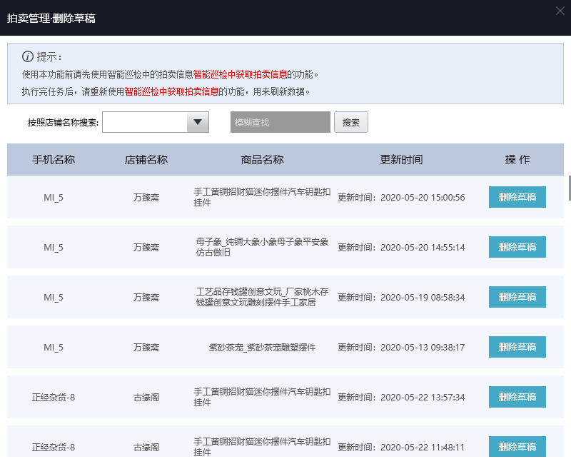Click the timestamp 2020-05-19 08:58:34
Screen dimensions: 571x464
pyautogui.click(x=423, y=297)
